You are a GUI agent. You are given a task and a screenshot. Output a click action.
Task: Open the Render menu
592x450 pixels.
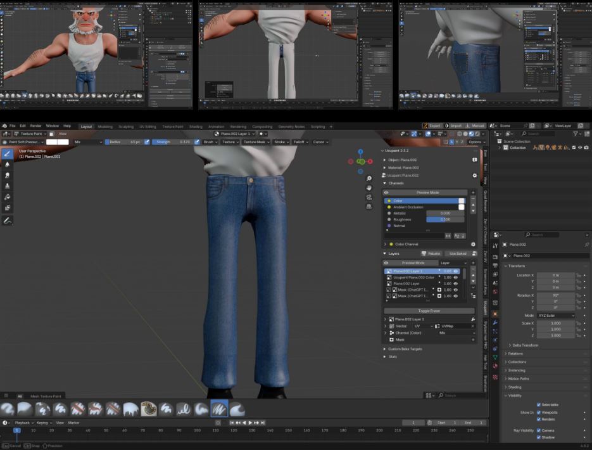[x=36, y=125]
